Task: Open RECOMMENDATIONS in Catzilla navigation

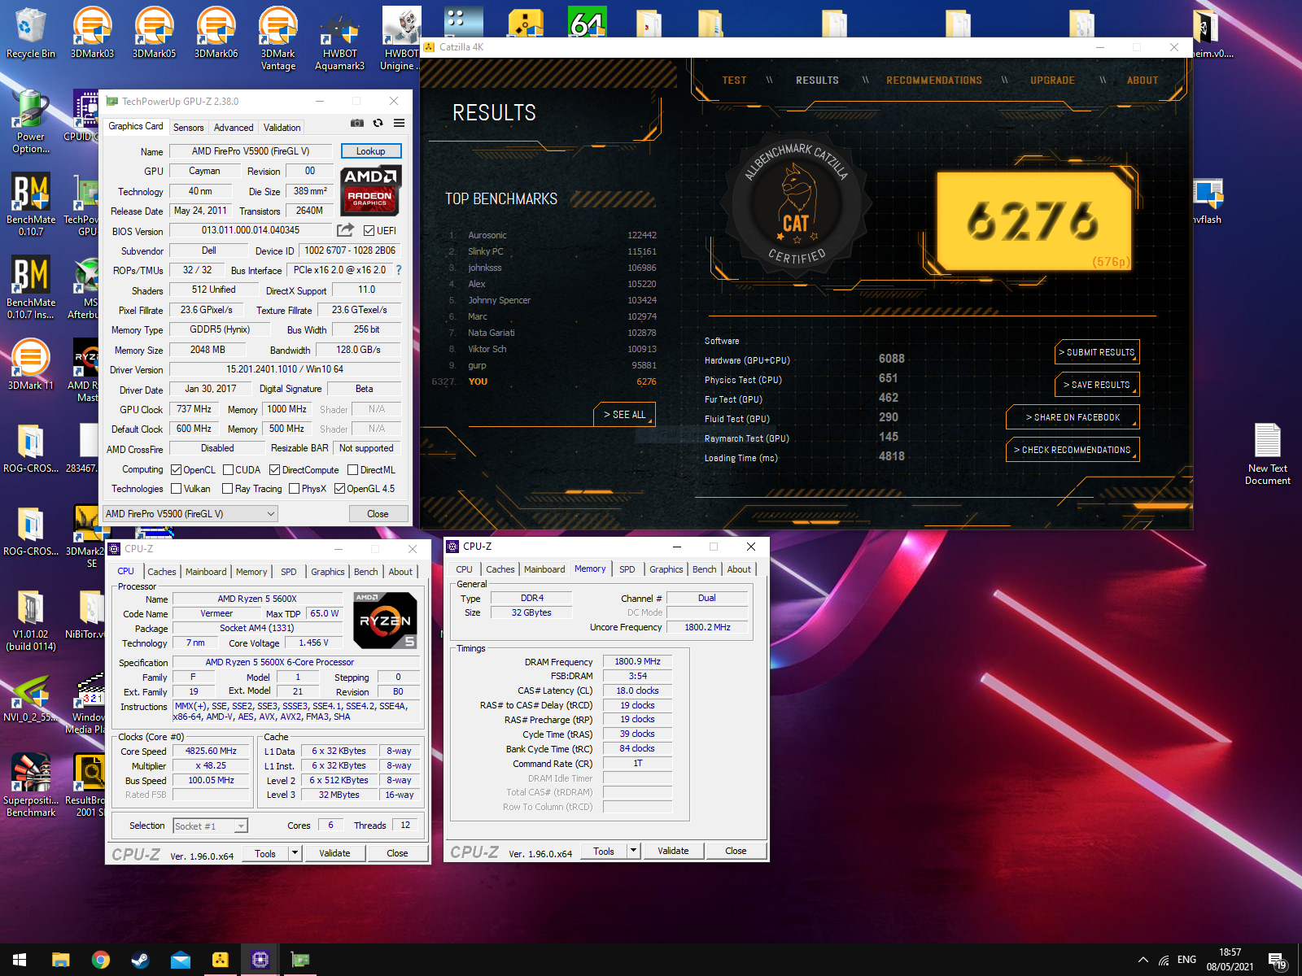Action: coord(934,80)
